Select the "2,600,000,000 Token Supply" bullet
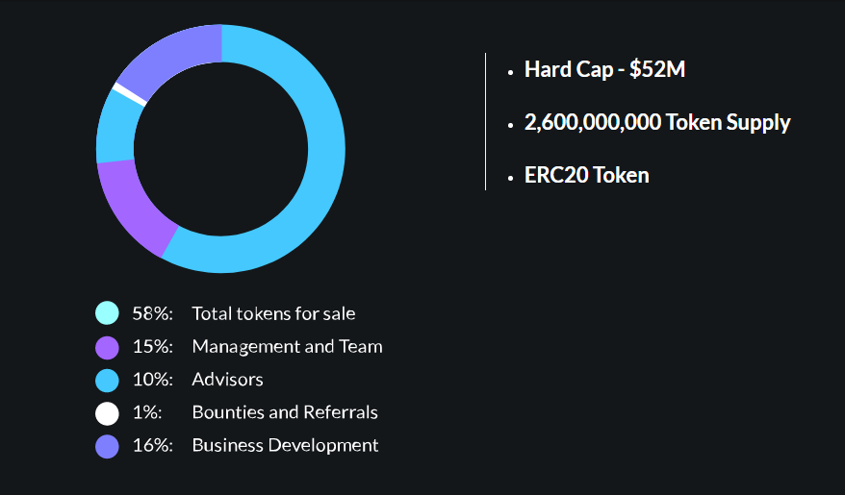The width and height of the screenshot is (845, 495). coord(657,123)
